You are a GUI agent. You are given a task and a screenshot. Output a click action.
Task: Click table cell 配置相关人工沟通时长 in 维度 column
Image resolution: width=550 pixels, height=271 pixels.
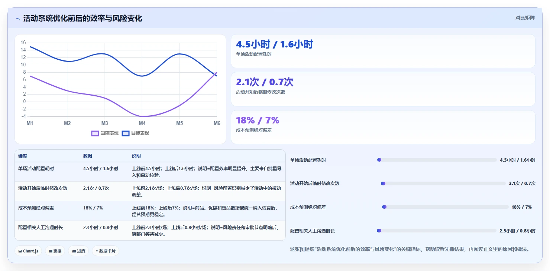tap(41, 228)
